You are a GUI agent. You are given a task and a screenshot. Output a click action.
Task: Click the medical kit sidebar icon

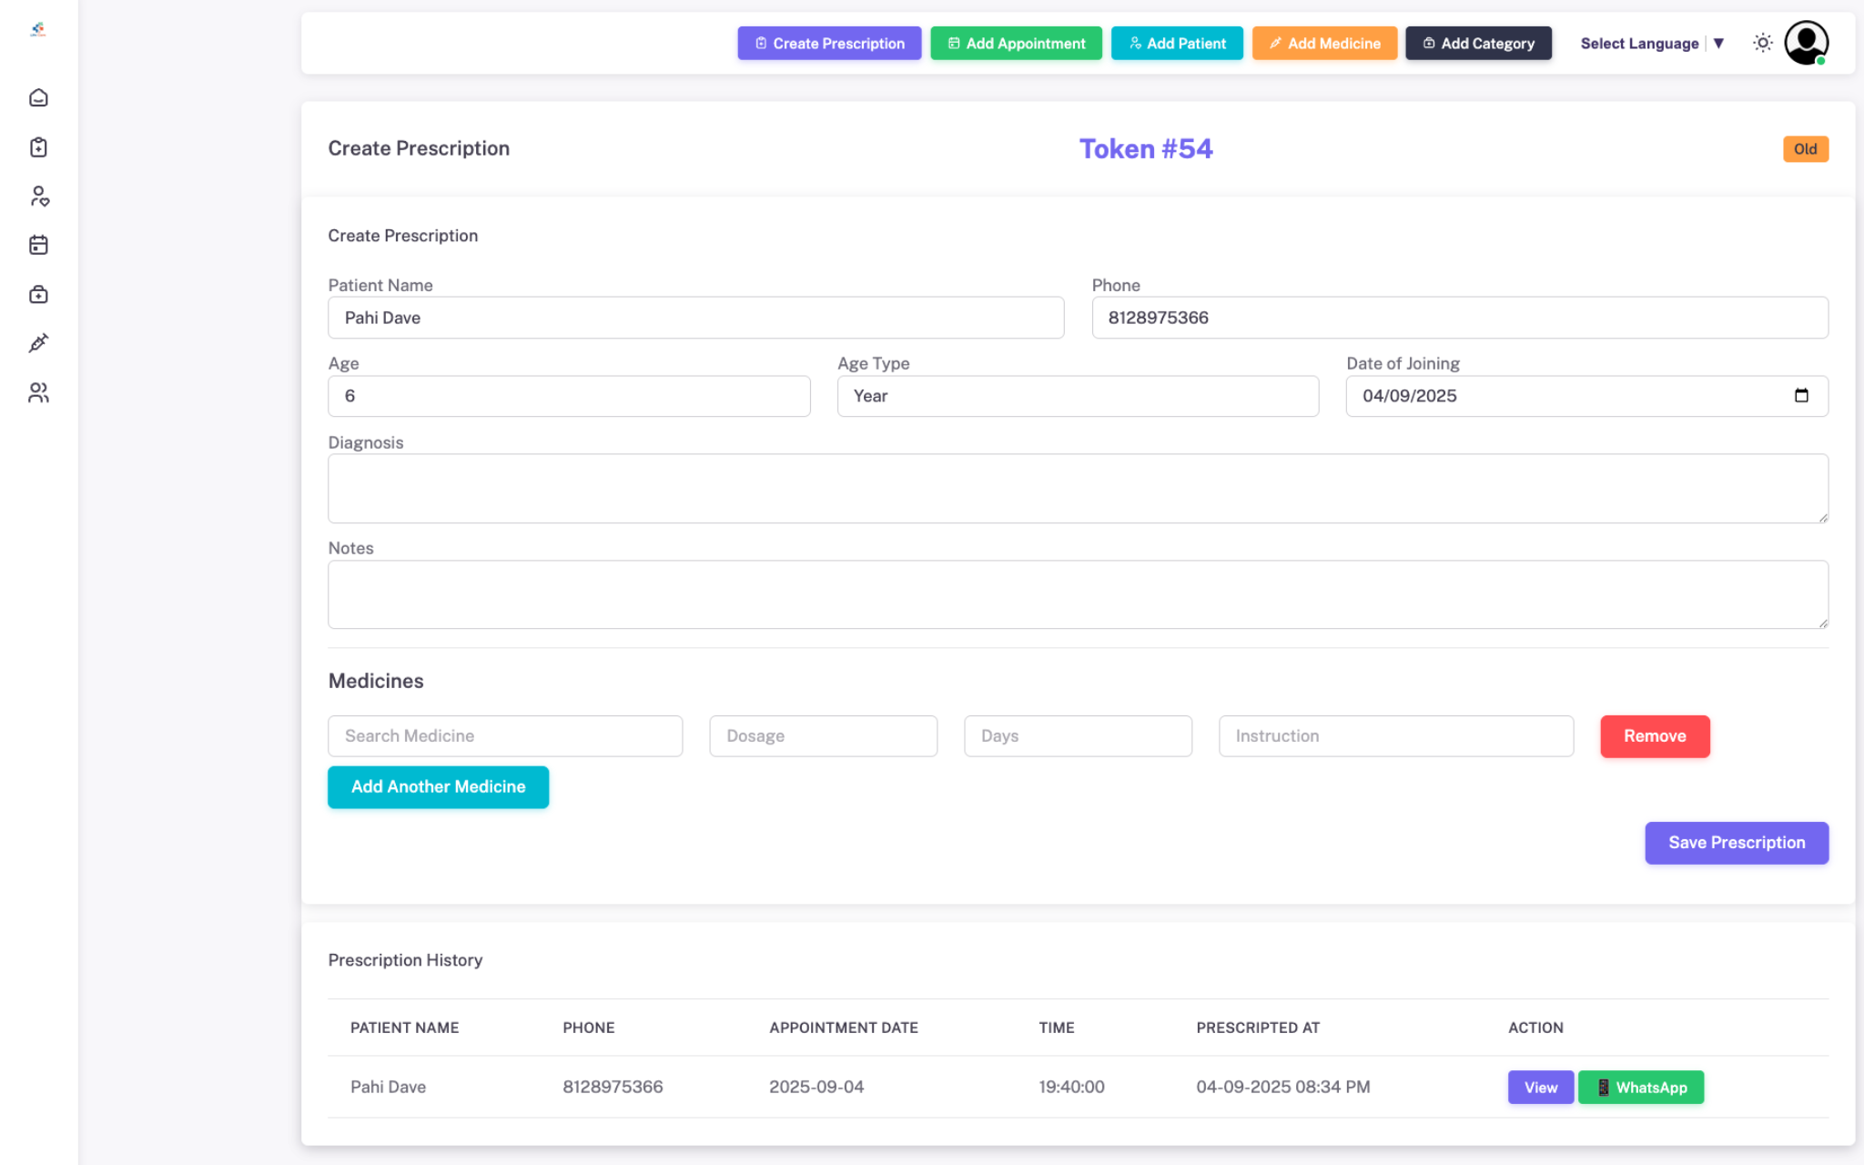pos(38,294)
